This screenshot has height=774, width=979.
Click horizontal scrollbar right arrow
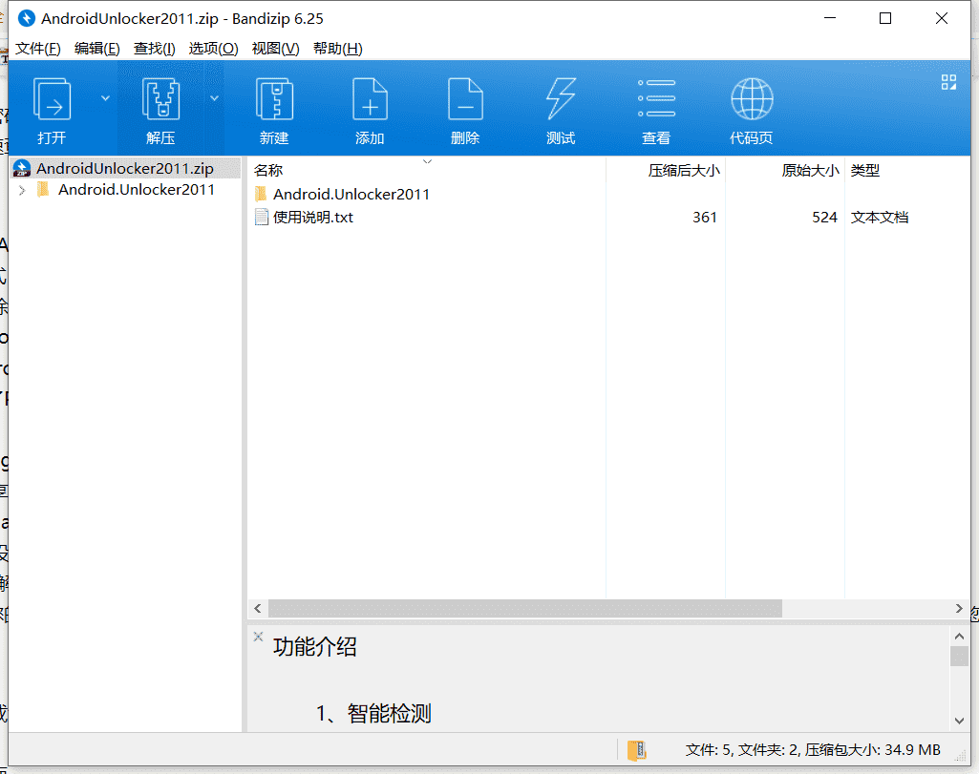(959, 608)
